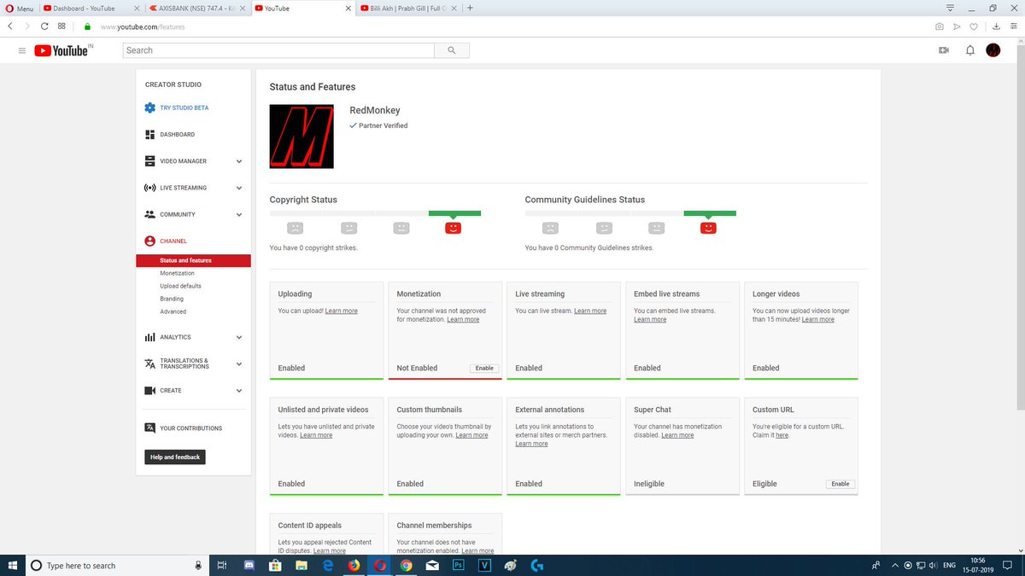Click the search magnifier button
Viewport: 1025px width, 576px height.
pyautogui.click(x=452, y=50)
